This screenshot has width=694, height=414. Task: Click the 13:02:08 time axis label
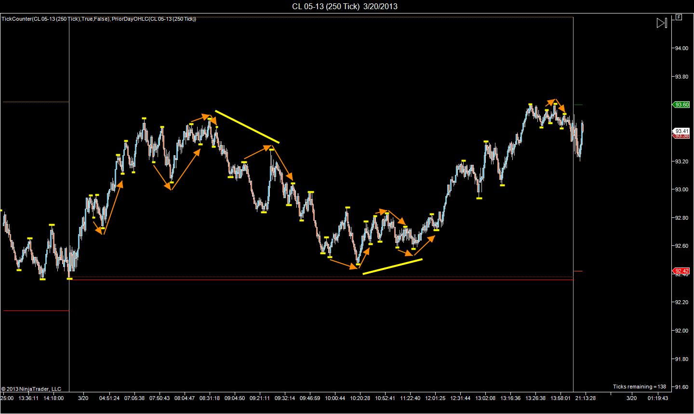click(485, 398)
